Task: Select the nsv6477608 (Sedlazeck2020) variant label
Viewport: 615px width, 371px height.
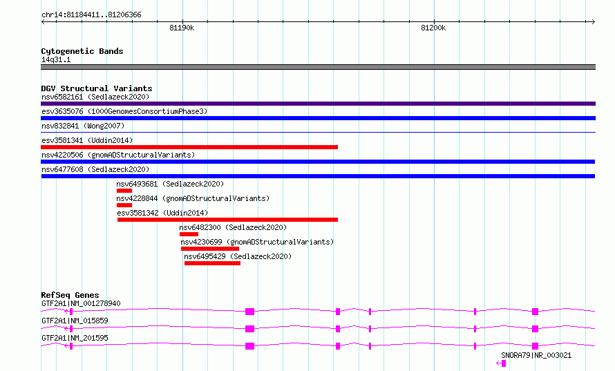Action: (95, 169)
